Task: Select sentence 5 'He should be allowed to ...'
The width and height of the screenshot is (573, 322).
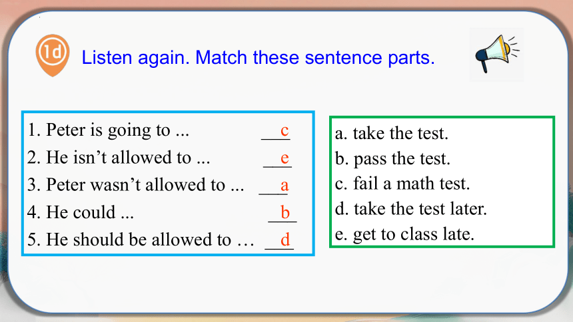Action: [x=141, y=240]
